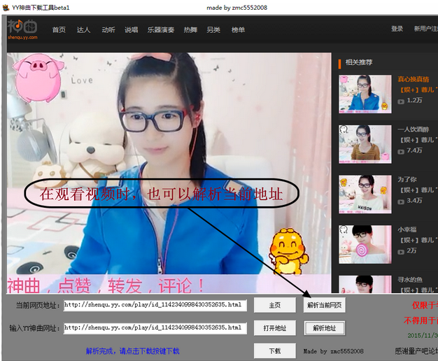Select 乐器演奏 in the top navigation
Screen dimensions: 438x361
161,30
